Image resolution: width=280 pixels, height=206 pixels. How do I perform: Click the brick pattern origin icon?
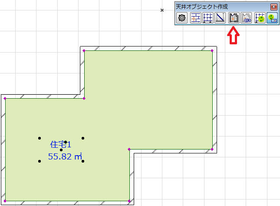[195, 18]
